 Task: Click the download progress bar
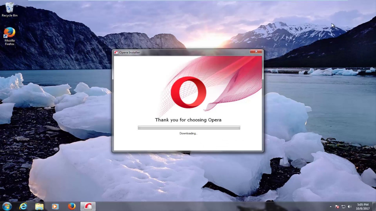pos(189,127)
